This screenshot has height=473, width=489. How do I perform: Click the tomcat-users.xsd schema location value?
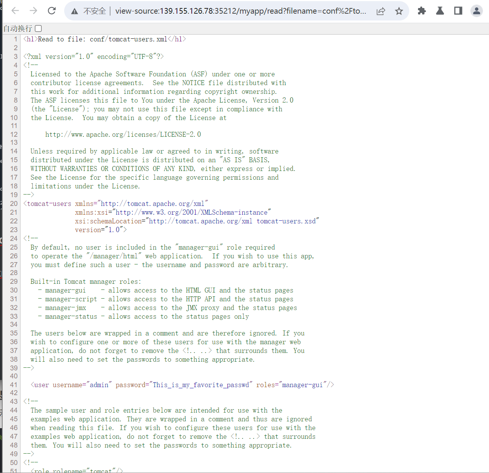232,221
